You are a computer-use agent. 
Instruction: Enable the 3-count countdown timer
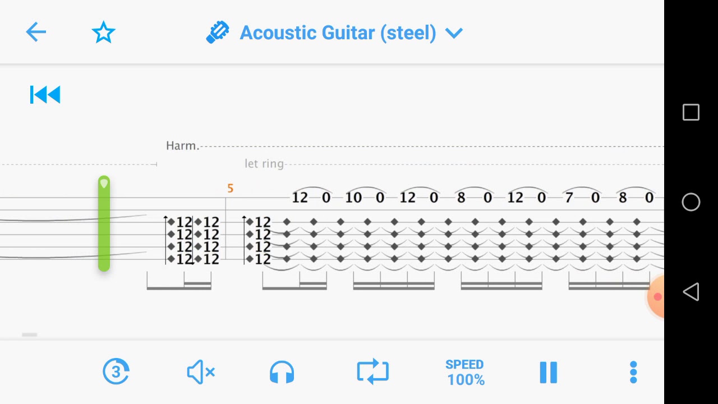[x=116, y=371]
